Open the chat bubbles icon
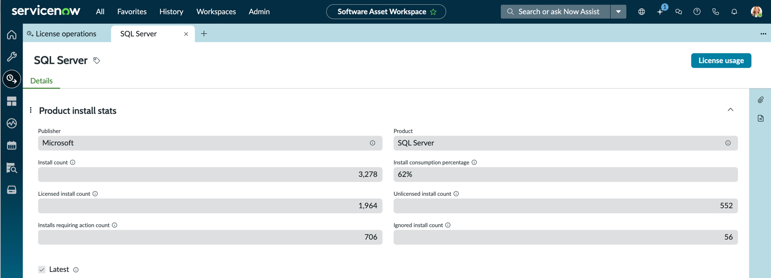Screen dimensions: 771x278 coord(678,12)
